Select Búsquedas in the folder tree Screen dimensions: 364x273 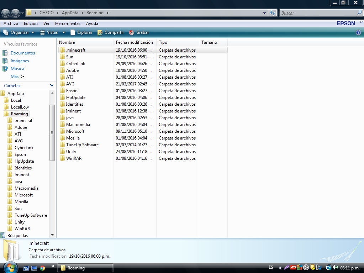17,235
